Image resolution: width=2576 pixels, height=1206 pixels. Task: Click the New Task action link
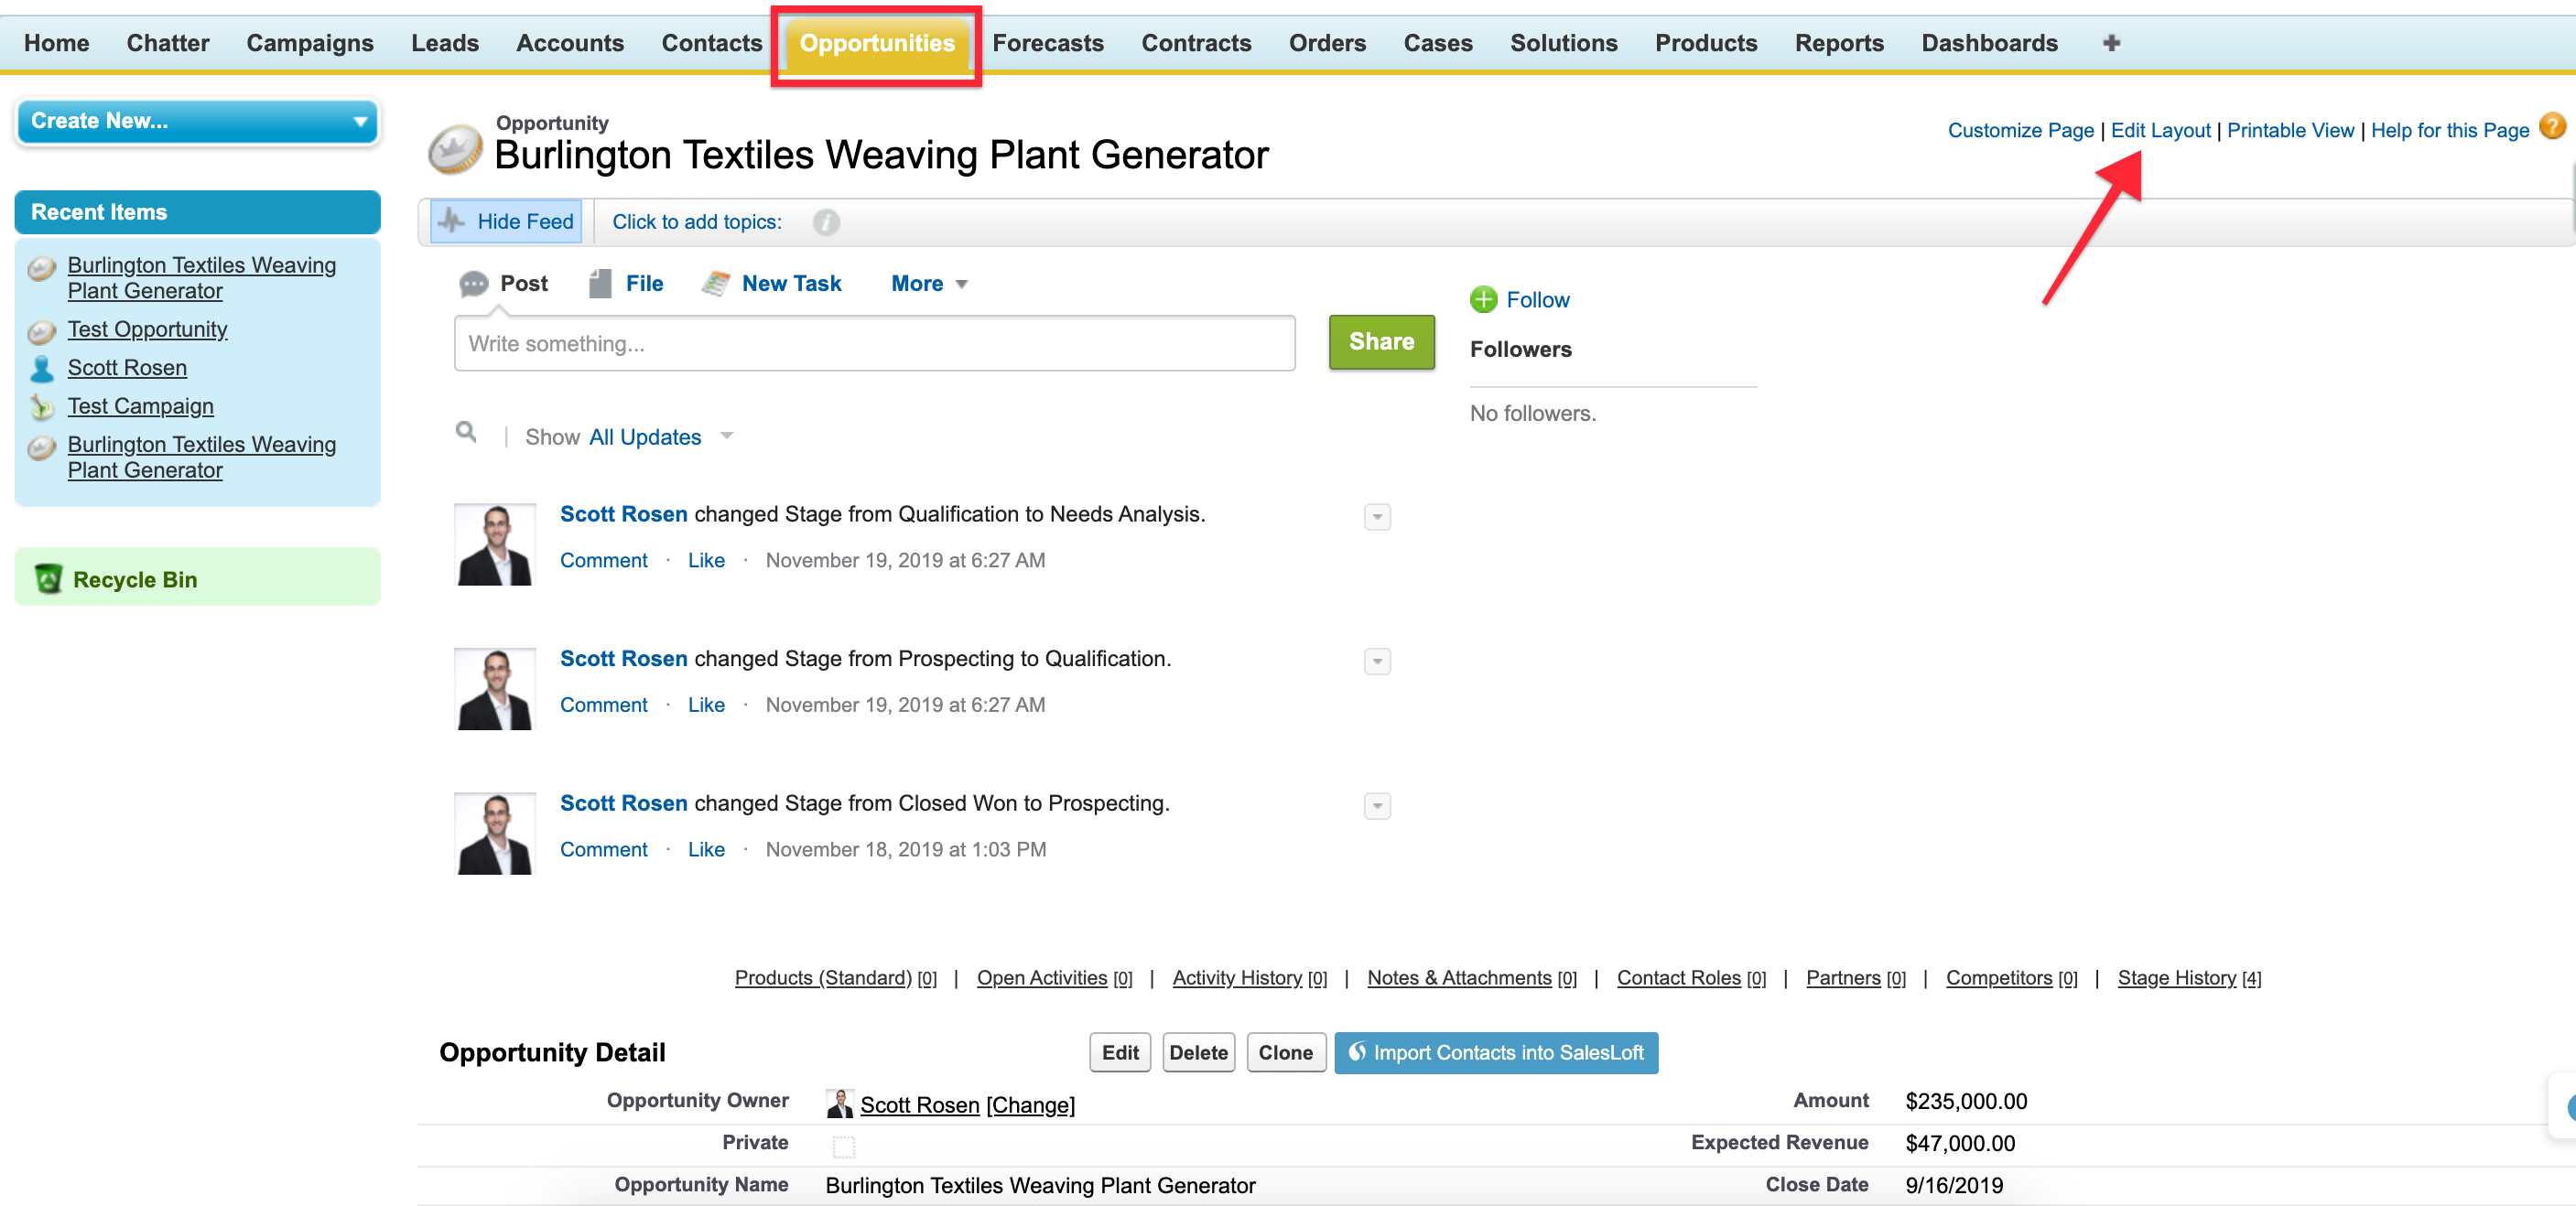click(x=791, y=284)
